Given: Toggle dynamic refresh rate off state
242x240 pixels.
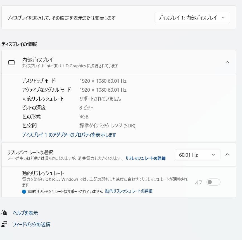Looking at the screenshot, I should (x=213, y=182).
